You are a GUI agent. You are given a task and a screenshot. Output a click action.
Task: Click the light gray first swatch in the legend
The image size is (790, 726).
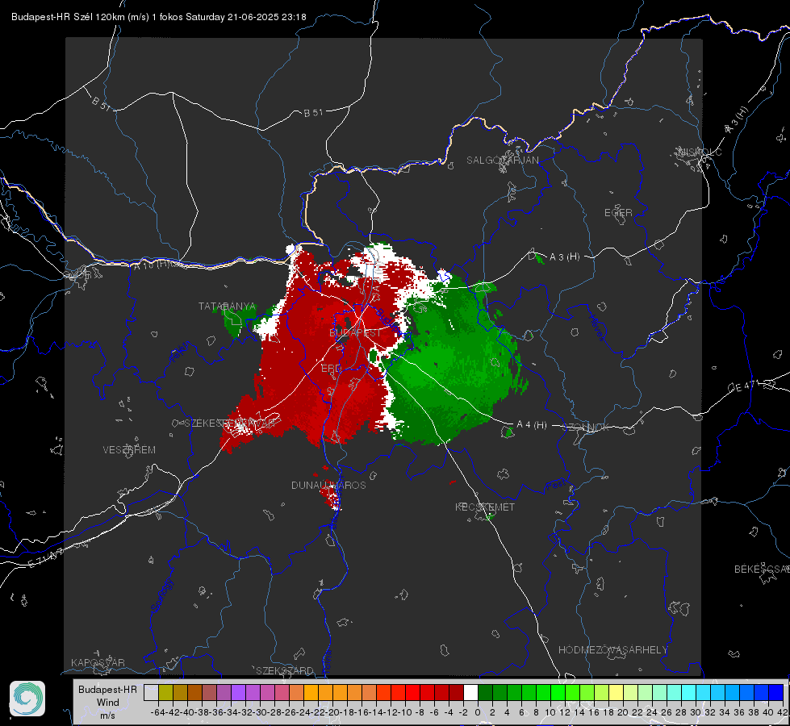[151, 692]
